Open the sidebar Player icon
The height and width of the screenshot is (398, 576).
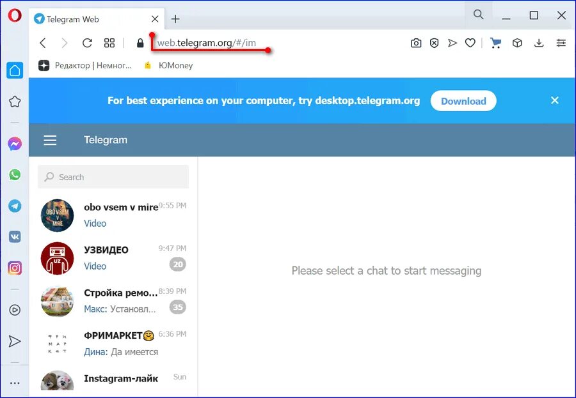[15, 310]
